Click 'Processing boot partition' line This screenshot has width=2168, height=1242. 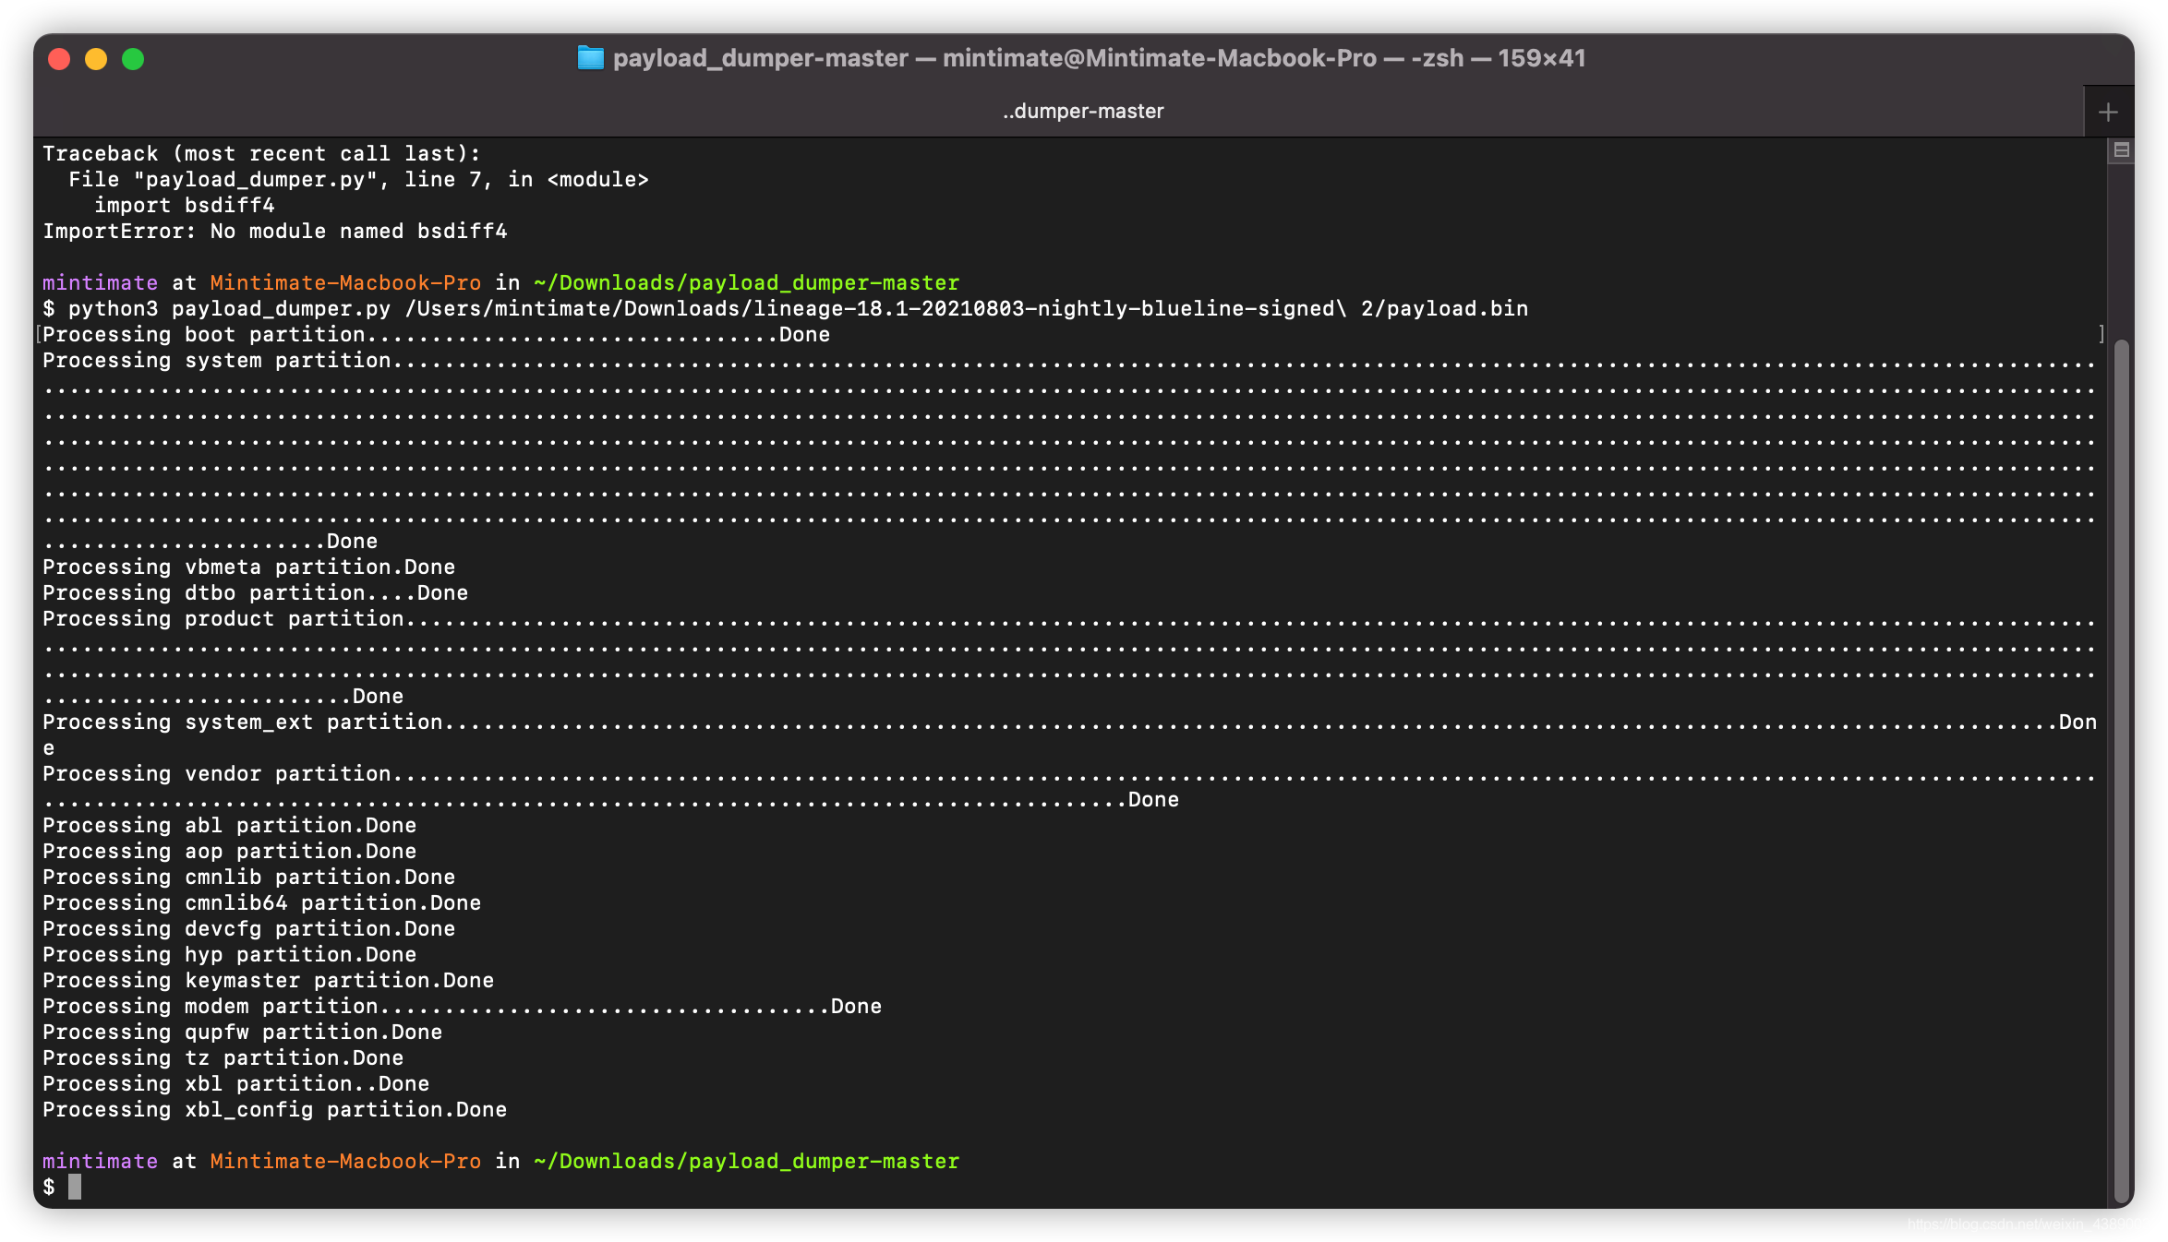(x=437, y=334)
